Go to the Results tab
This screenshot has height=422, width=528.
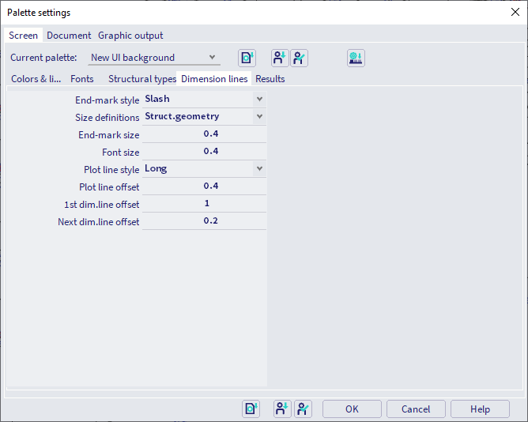tap(270, 79)
